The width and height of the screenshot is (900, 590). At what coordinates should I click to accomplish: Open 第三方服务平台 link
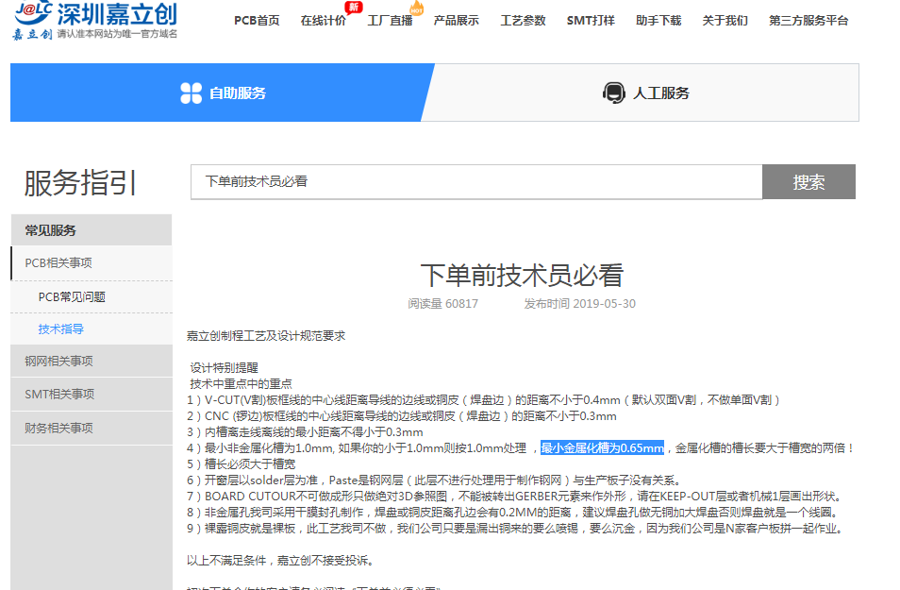click(808, 21)
